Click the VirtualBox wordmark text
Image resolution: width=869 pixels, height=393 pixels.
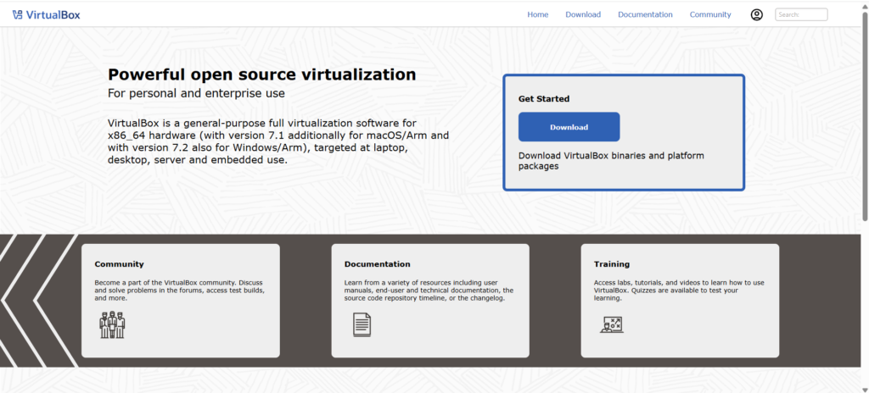[x=53, y=14]
